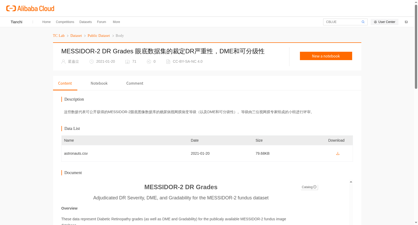Follow the Public Dataset breadcrumb

point(99,36)
